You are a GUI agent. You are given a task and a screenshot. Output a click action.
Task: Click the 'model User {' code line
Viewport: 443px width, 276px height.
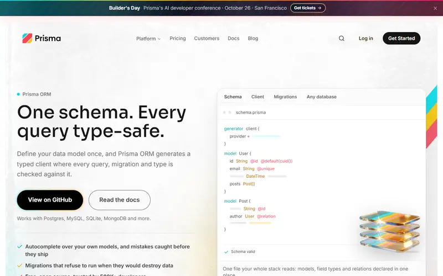[x=238, y=153]
